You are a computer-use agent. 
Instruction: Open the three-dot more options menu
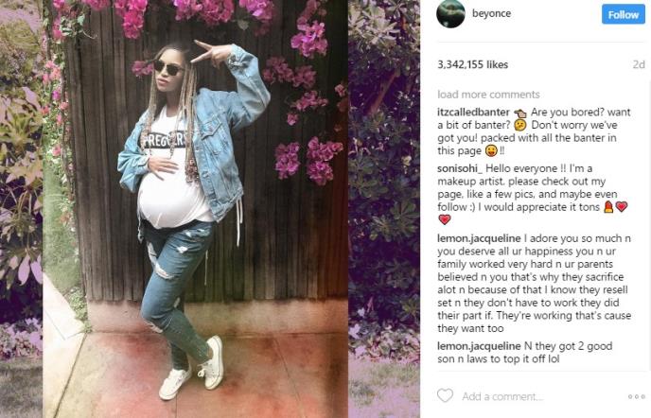pyautogui.click(x=636, y=397)
